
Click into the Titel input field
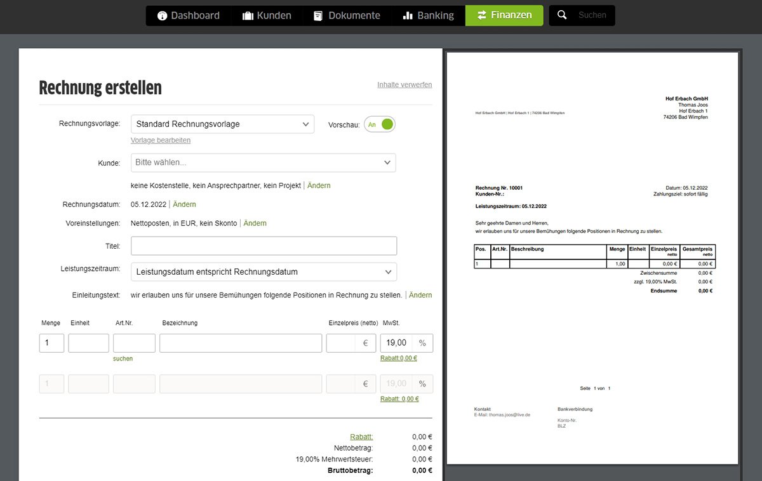[x=264, y=246]
